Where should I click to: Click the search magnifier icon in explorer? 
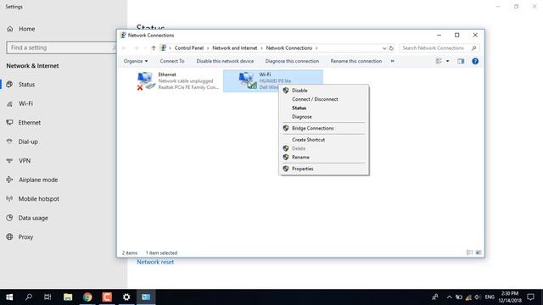pyautogui.click(x=474, y=48)
